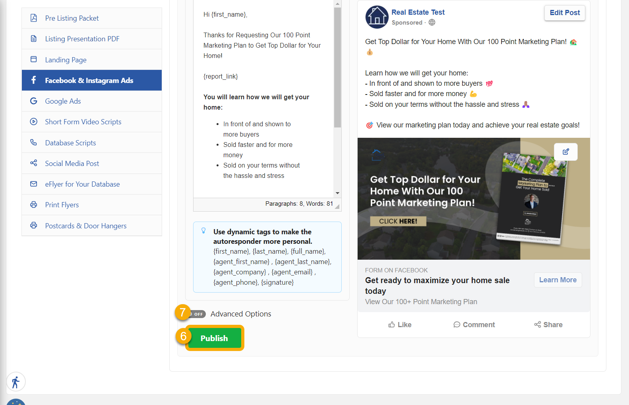629x405 pixels.
Task: Click 'Get ready to maximize your home sale' headline
Action: click(x=437, y=285)
